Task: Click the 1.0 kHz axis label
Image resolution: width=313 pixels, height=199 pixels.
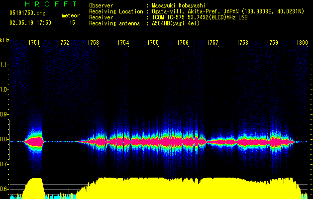Action: 3,90
